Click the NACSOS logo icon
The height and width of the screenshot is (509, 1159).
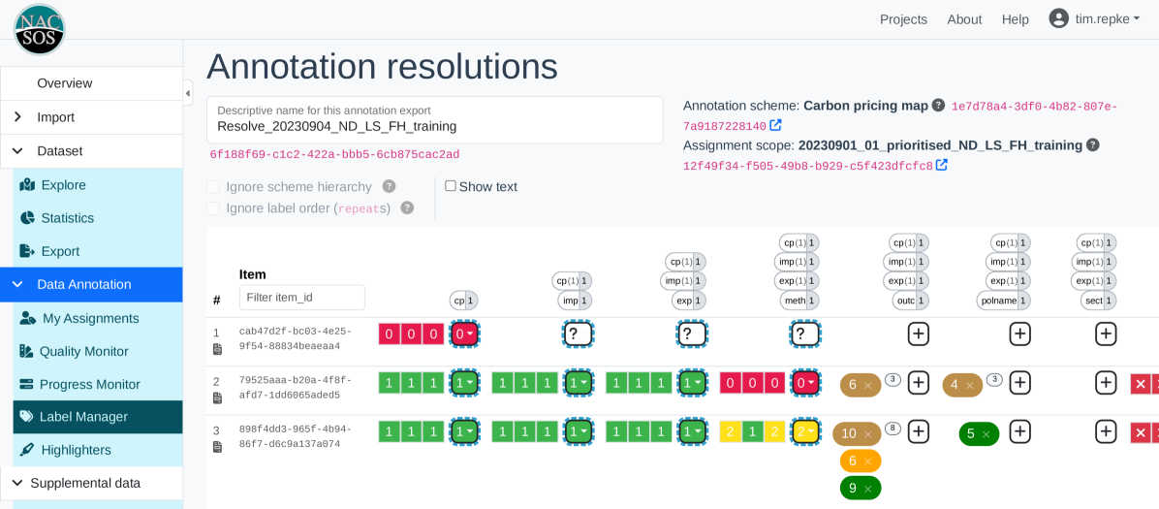(x=39, y=28)
